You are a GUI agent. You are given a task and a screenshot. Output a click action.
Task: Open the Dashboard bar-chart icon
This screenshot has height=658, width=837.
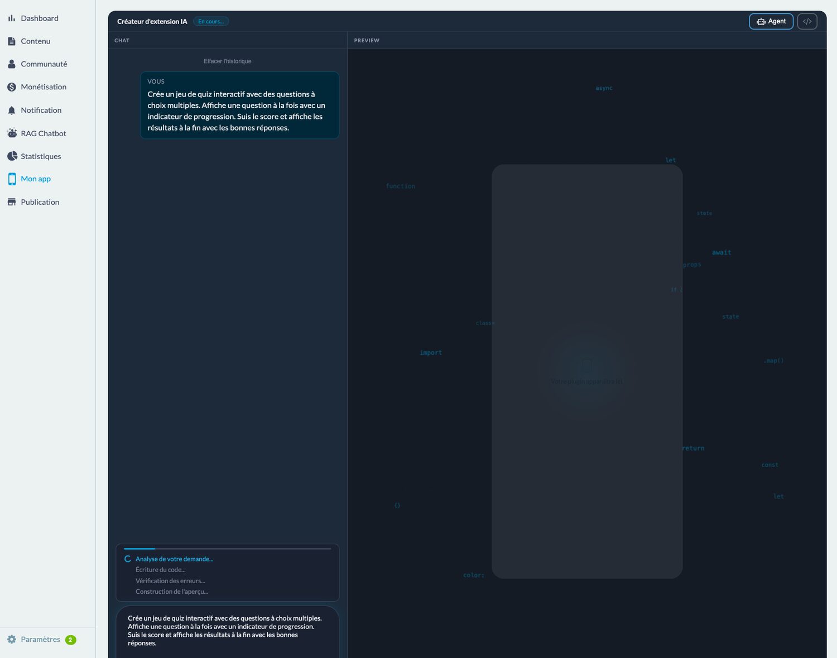pos(12,18)
